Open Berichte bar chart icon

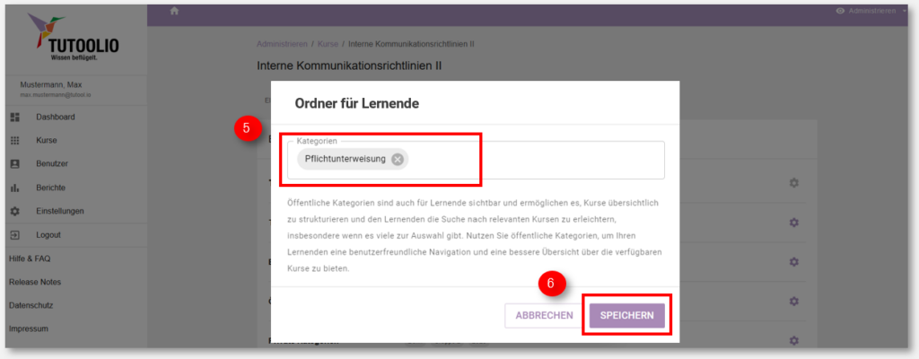(x=15, y=188)
